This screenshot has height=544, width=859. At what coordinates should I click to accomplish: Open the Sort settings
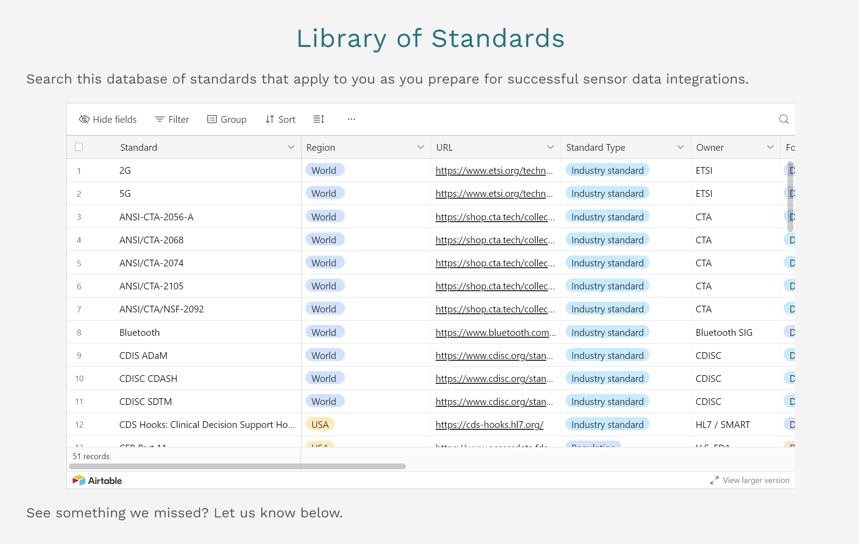(280, 119)
